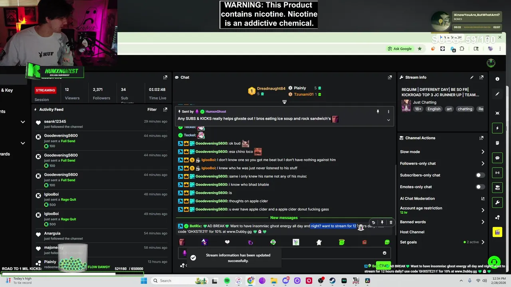Screen dimensions: 511x287
Task: Open taskbar clock showing 12:34 PM
Action: pyautogui.click(x=498, y=281)
